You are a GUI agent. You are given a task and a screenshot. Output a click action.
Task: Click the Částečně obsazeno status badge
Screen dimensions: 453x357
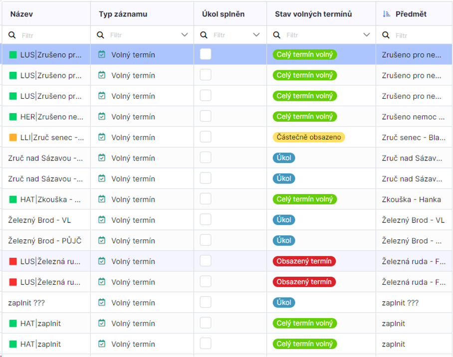(308, 137)
